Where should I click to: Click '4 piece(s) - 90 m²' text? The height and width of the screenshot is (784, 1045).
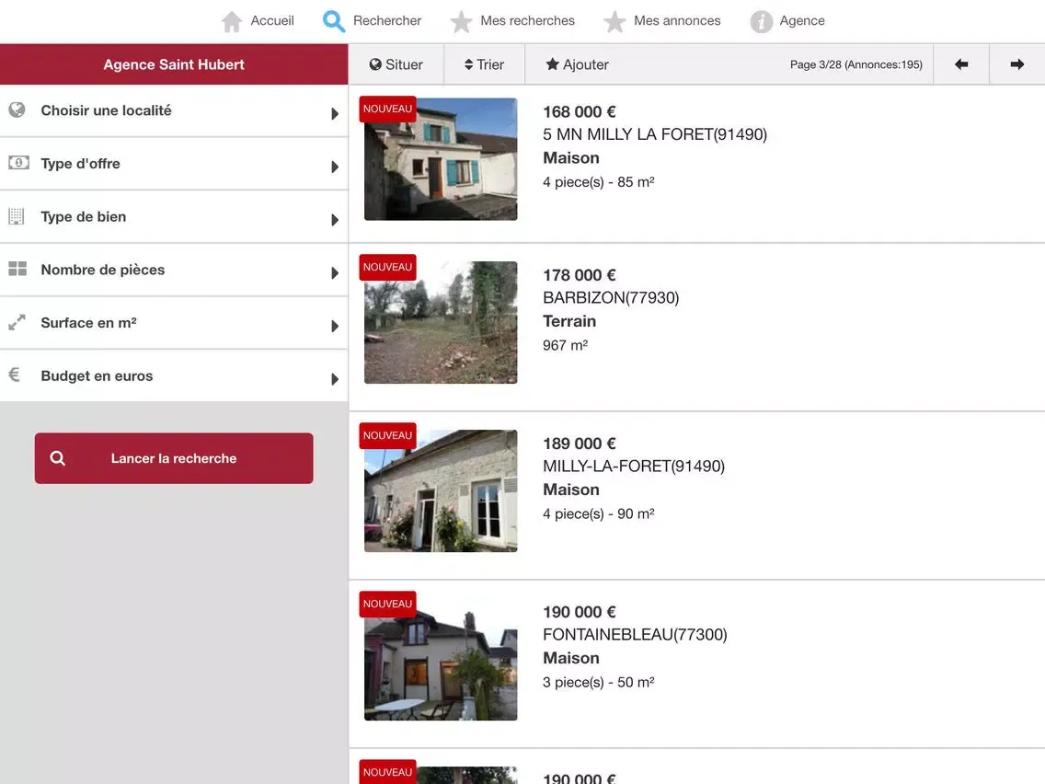pyautogui.click(x=599, y=513)
